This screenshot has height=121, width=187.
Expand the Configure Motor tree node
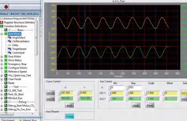click(x=2, y=68)
